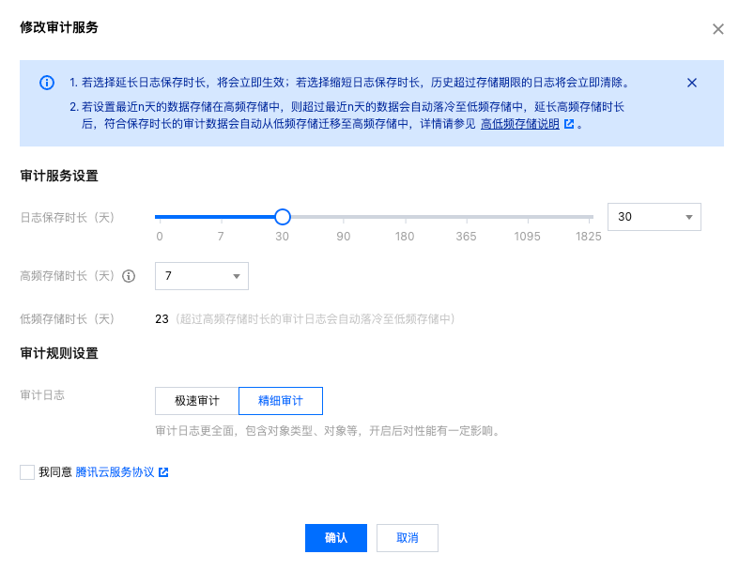Click the 确认 button
The height and width of the screenshot is (570, 739).
coord(336,538)
